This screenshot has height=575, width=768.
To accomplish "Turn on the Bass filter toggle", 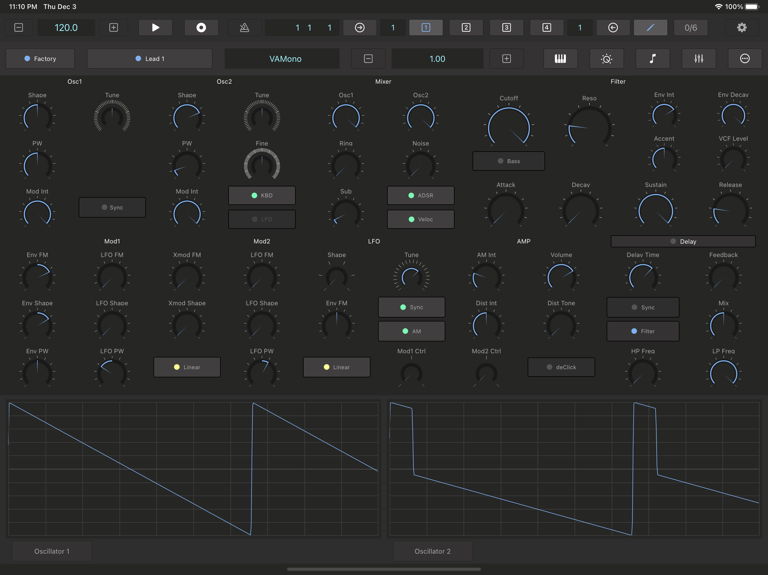I will pyautogui.click(x=508, y=161).
